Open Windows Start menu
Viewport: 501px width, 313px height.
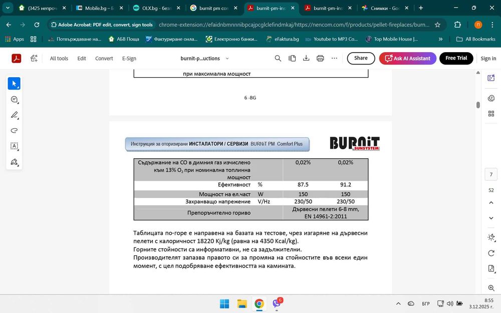coord(224,303)
